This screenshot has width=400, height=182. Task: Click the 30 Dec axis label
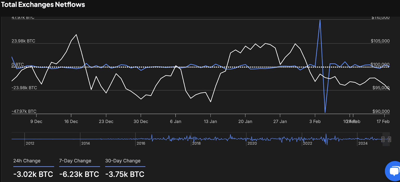(x=141, y=121)
